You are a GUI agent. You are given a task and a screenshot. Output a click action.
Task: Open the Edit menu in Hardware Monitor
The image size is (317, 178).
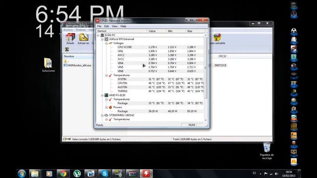[x=106, y=26]
